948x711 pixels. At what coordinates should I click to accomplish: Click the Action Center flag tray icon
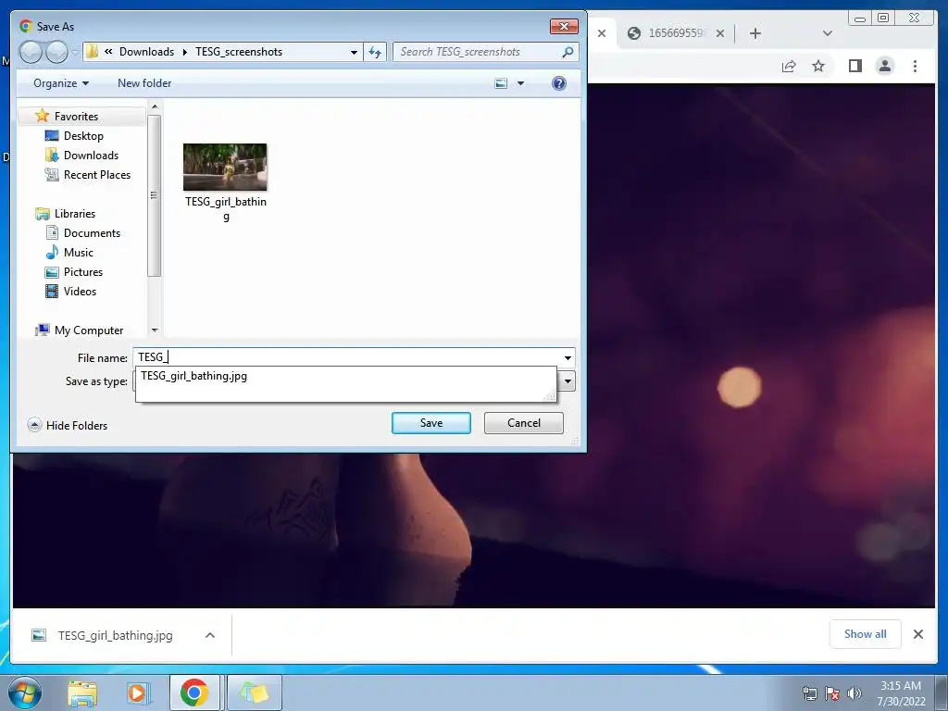coord(832,693)
